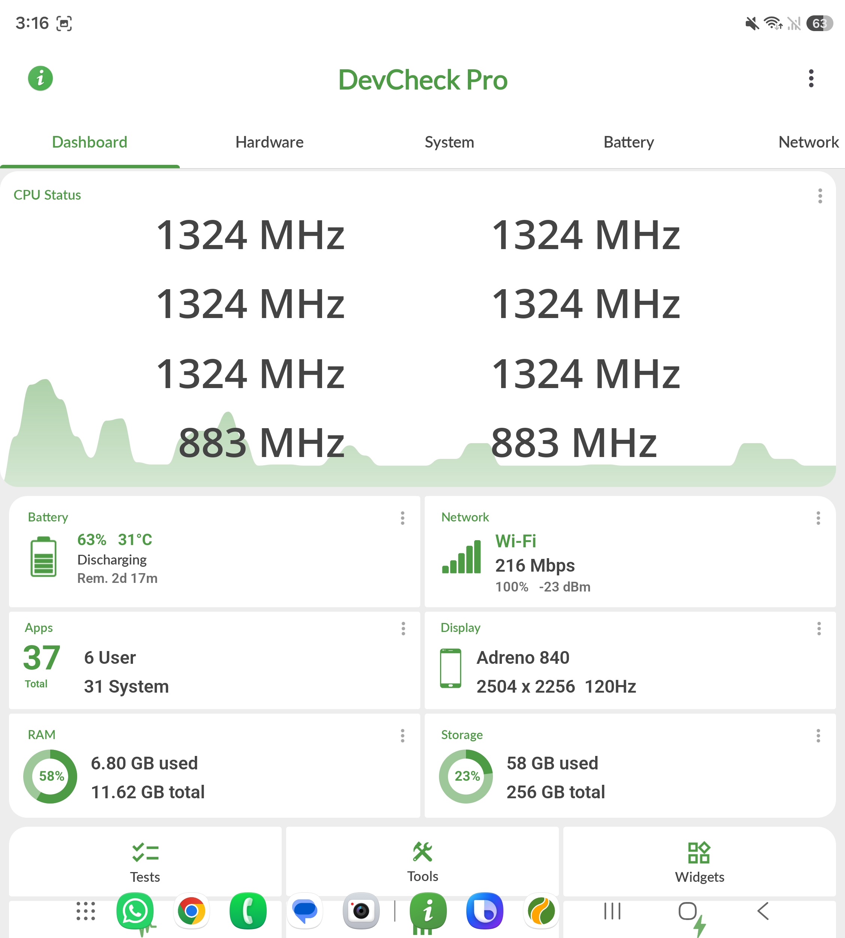Tap the back navigation button
Image resolution: width=845 pixels, height=938 pixels.
(763, 911)
